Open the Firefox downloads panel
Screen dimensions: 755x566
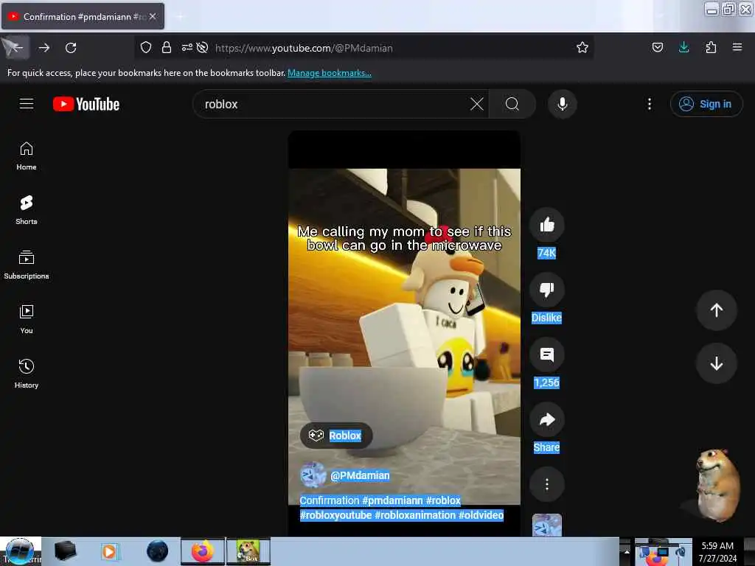(683, 47)
